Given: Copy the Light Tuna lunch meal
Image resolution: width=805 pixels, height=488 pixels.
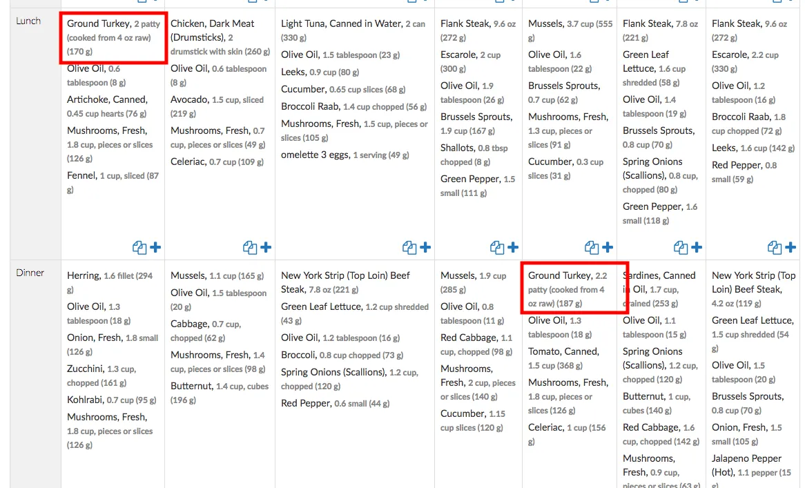Looking at the screenshot, I should tap(409, 248).
